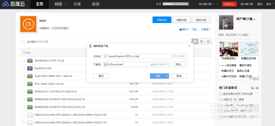
Task: Click Equilibrium.mkv video file icon
Action: pos(30,68)
